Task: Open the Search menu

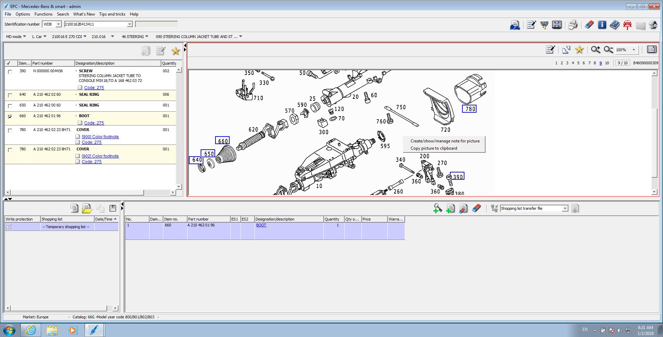Action: (63, 14)
